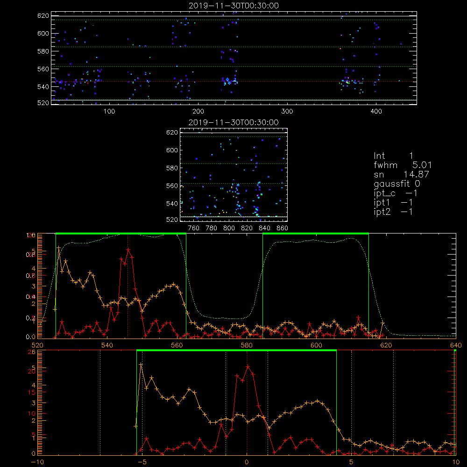Click x-axis label 860 of middle image

[283, 228]
